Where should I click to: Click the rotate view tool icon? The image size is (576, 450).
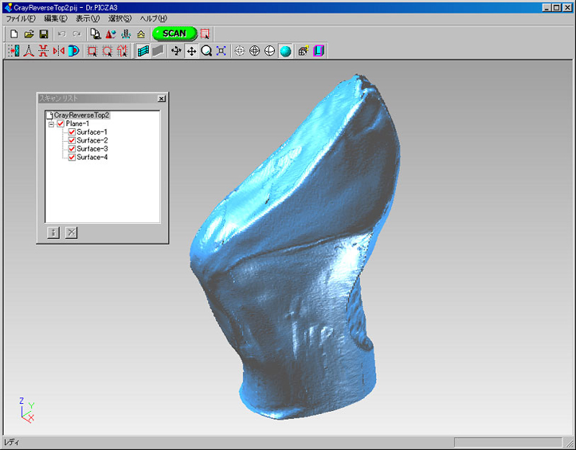tap(176, 51)
